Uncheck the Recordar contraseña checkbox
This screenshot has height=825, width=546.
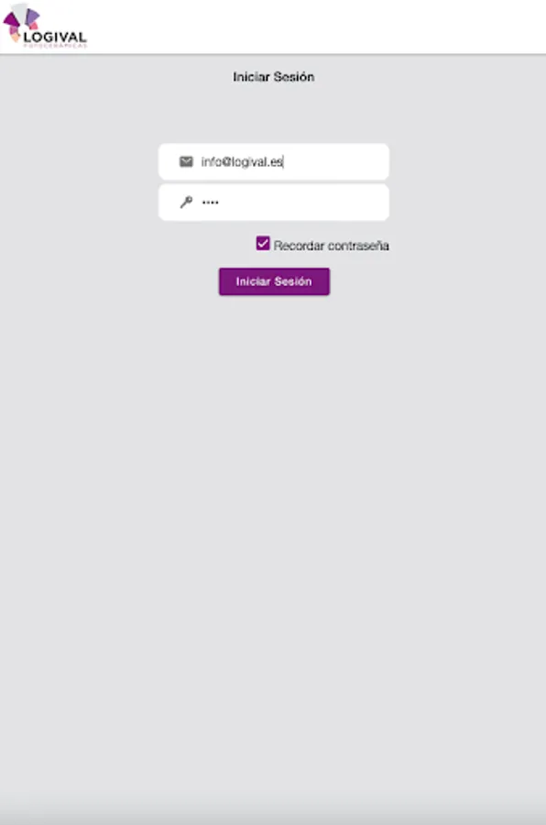263,243
